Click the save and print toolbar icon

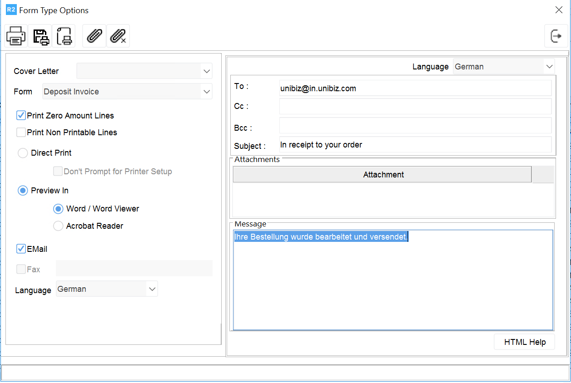coord(40,36)
